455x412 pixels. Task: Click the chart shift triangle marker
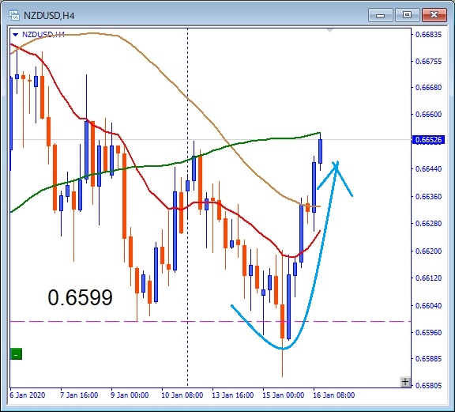click(x=329, y=30)
